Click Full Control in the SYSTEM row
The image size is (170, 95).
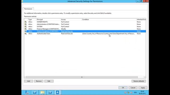coord(65,27)
